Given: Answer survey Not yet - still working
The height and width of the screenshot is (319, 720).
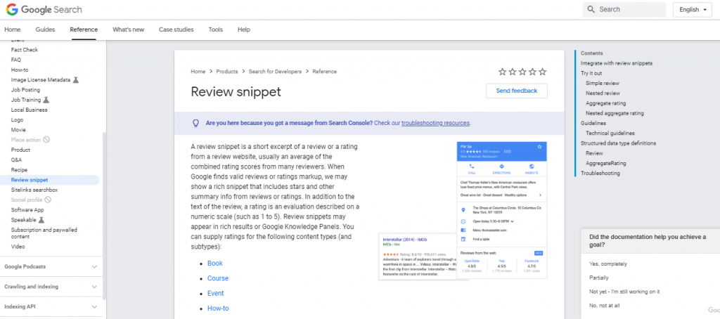Looking at the screenshot, I should point(624,292).
